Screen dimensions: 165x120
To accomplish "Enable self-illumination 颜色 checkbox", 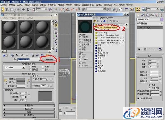I will pos(34,79).
